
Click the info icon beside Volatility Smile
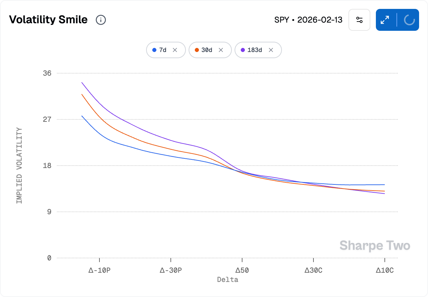(100, 20)
